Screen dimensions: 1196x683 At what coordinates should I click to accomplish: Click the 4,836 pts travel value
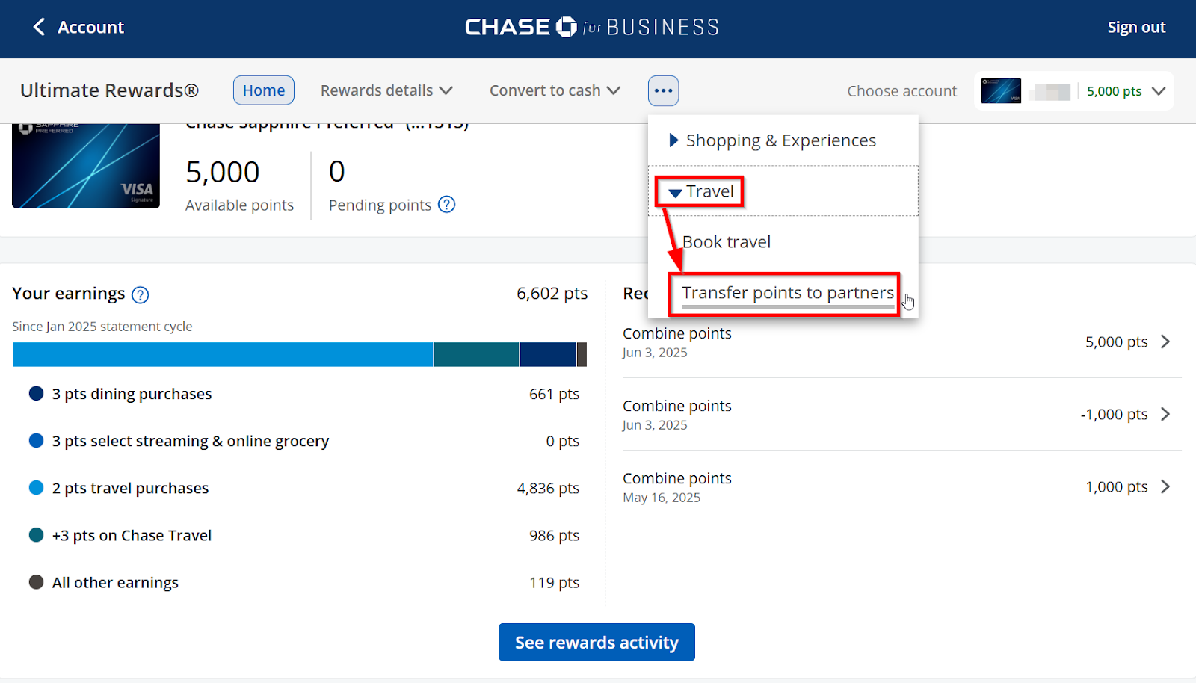(x=548, y=488)
